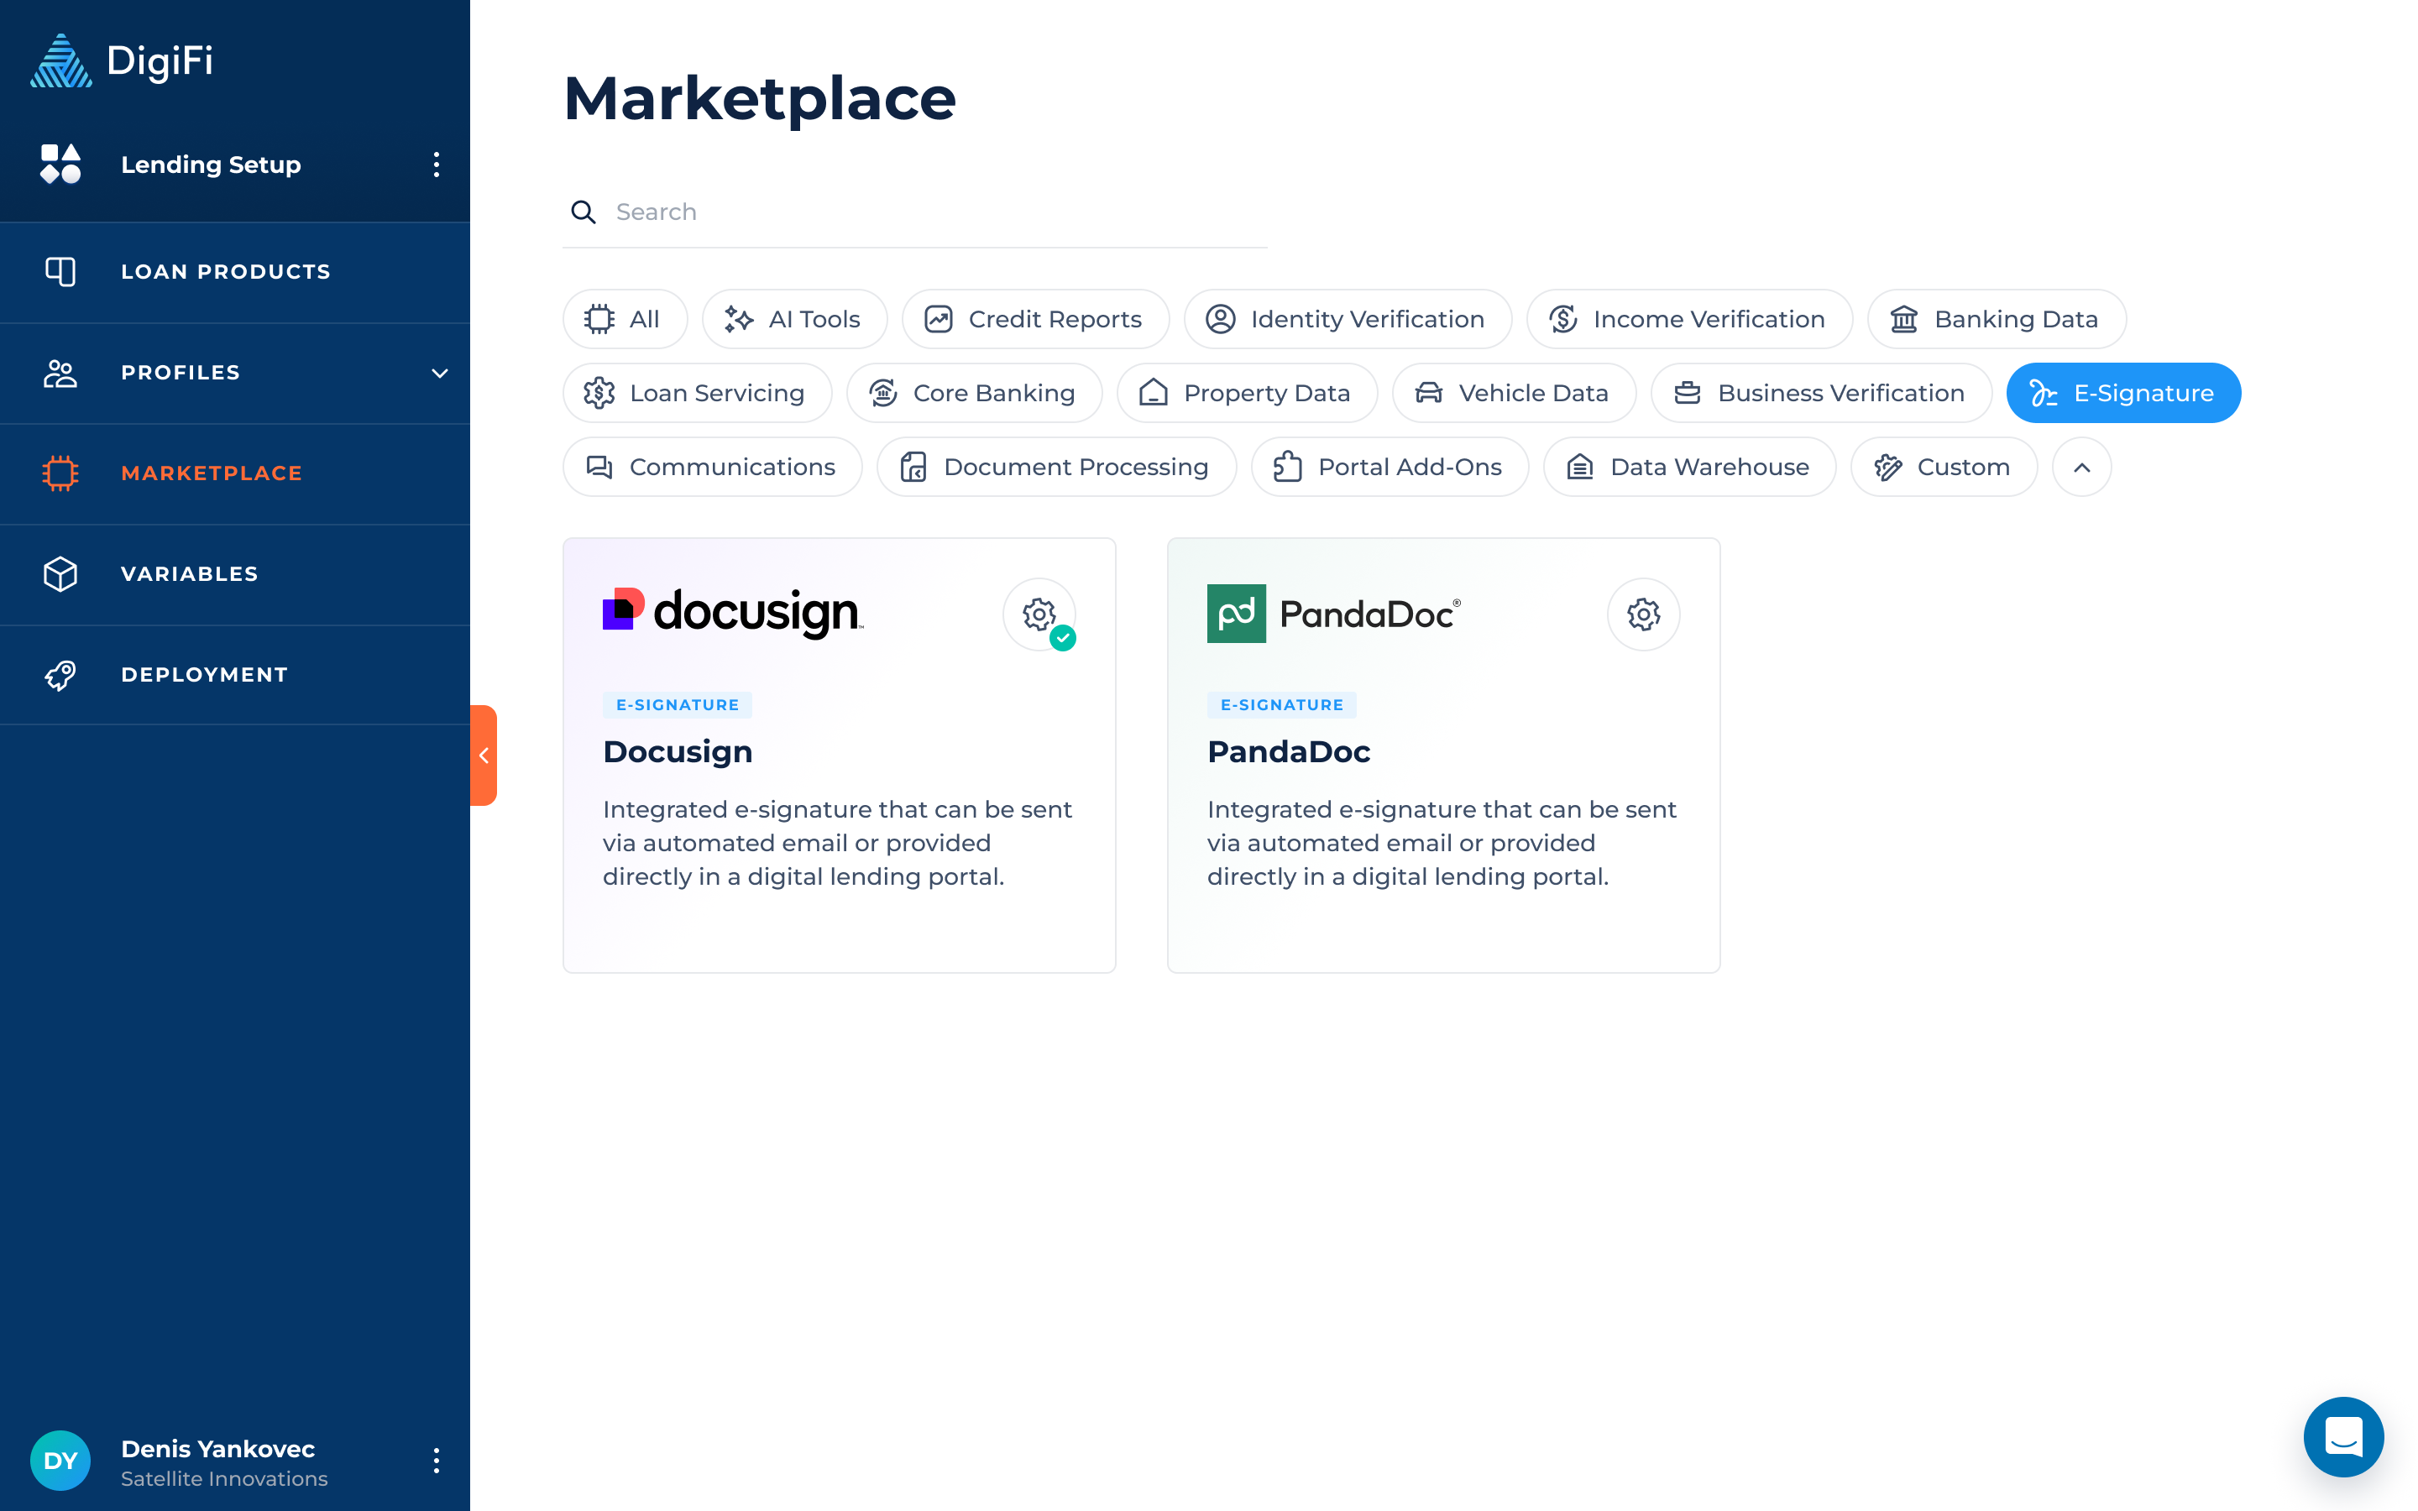The height and width of the screenshot is (1511, 2418).
Task: Go to Loan Products section
Action: (225, 272)
